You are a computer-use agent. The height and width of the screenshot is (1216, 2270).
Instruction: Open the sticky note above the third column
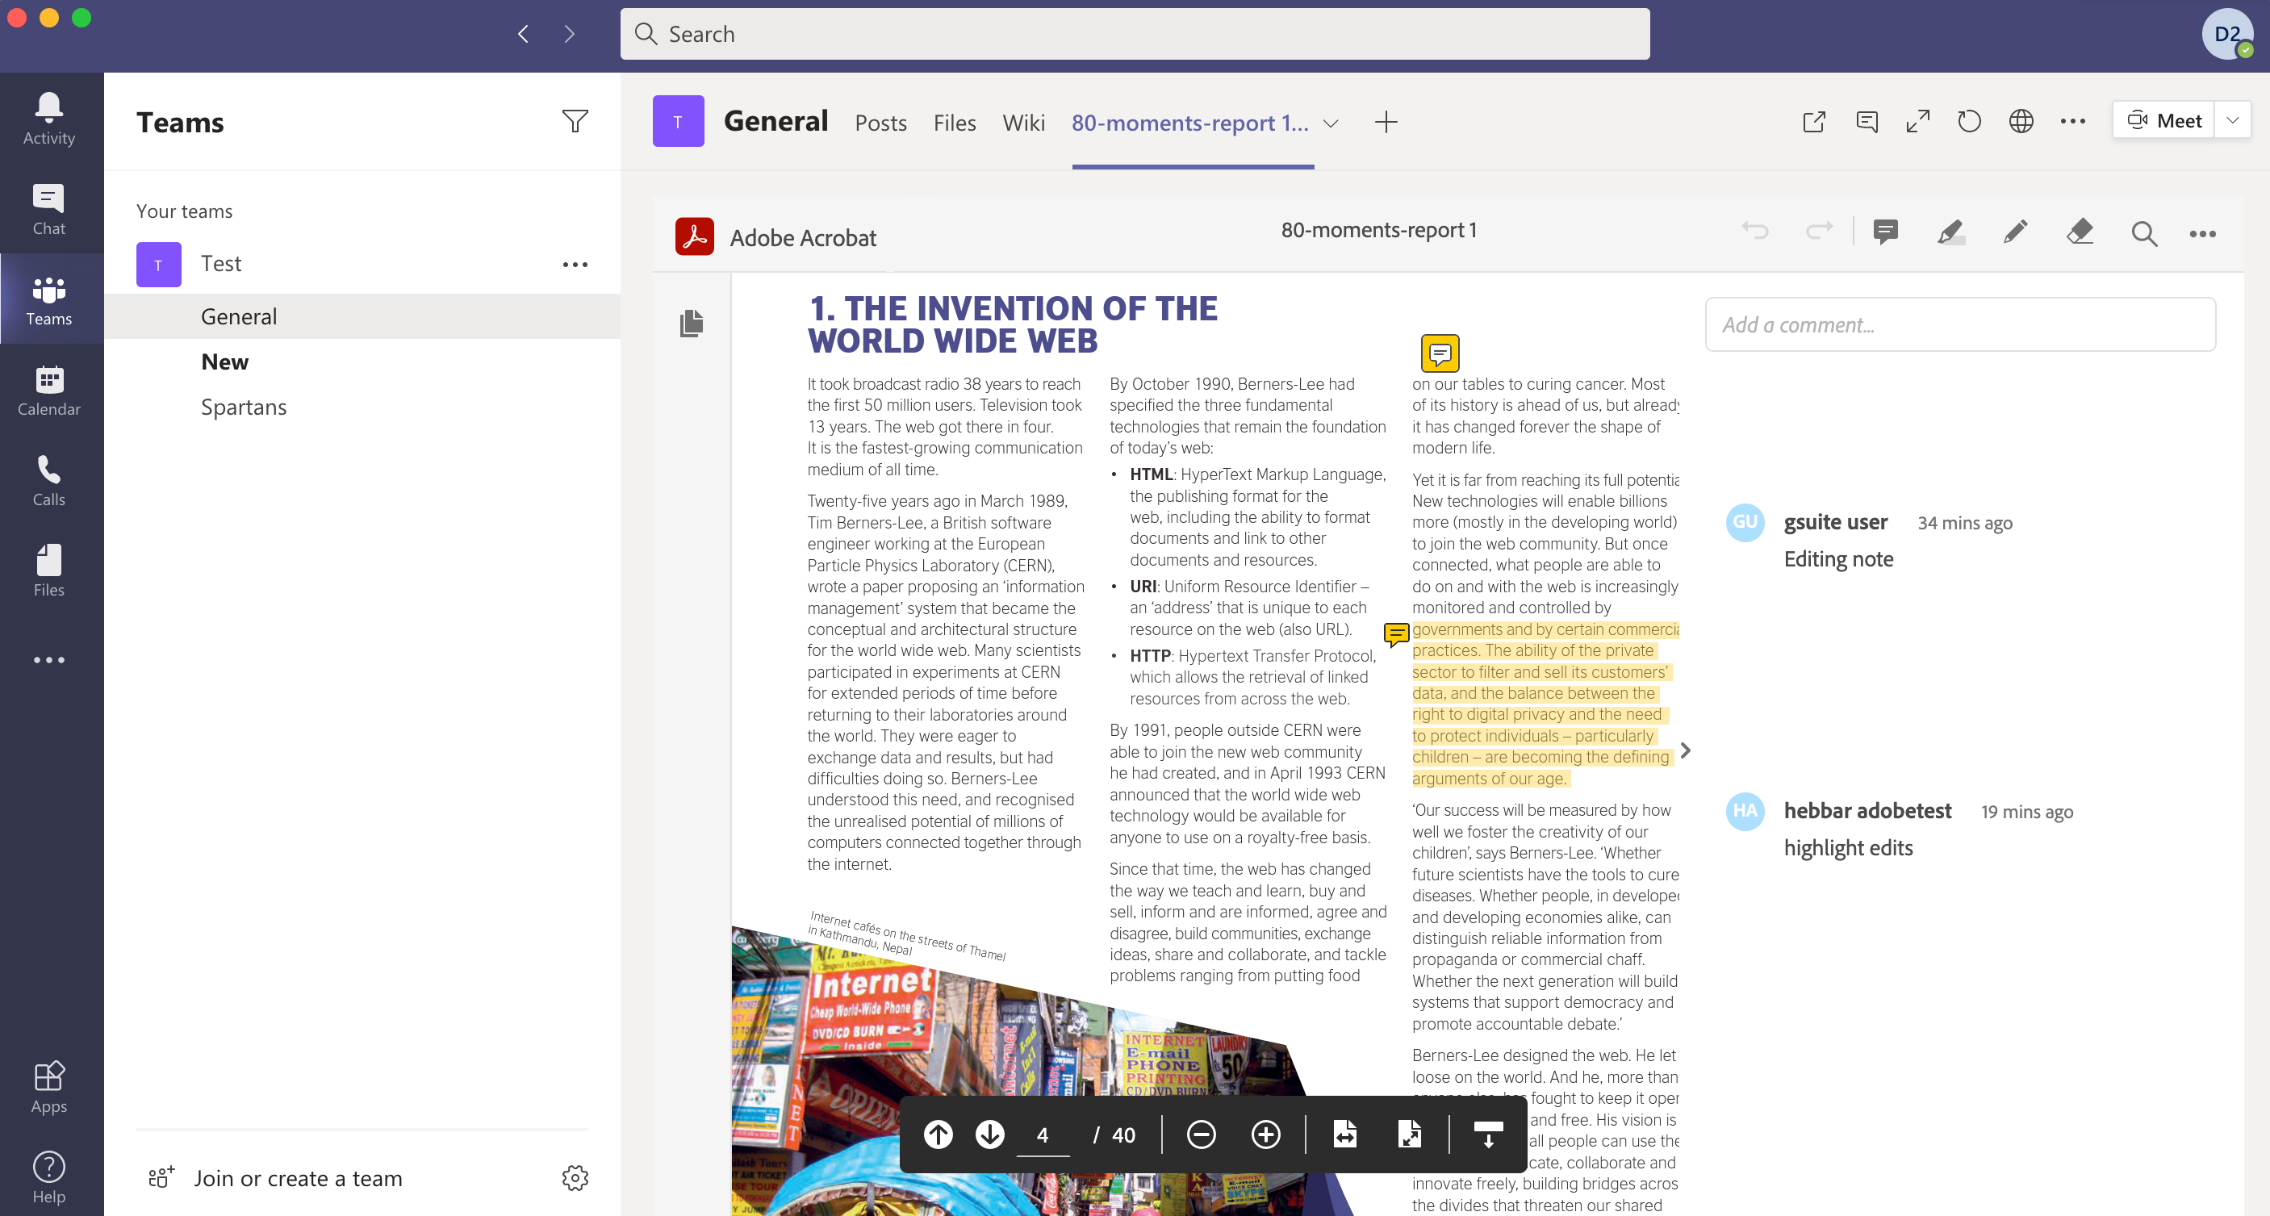[1440, 353]
